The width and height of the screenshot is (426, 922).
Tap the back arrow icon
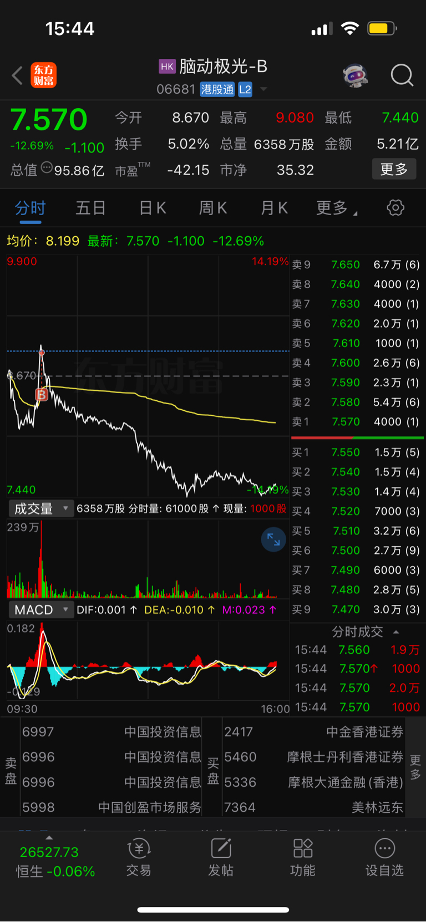tap(17, 75)
